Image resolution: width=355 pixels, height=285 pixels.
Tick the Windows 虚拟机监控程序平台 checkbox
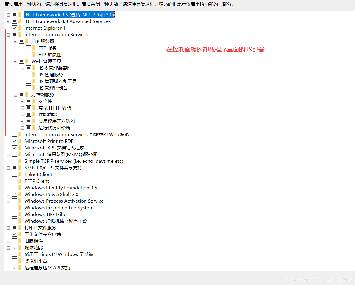pos(15,221)
